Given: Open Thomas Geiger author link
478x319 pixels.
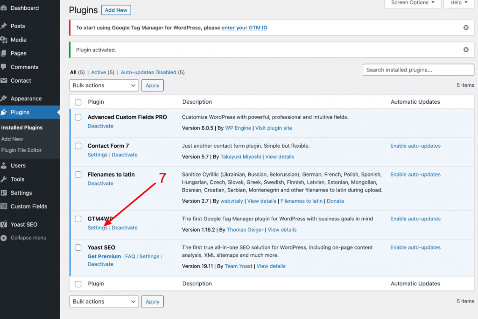Looking at the screenshot, I should point(245,230).
